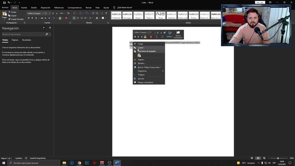Center text in Párrafo group
The image size is (295, 166).
pyautogui.click(x=78, y=18)
